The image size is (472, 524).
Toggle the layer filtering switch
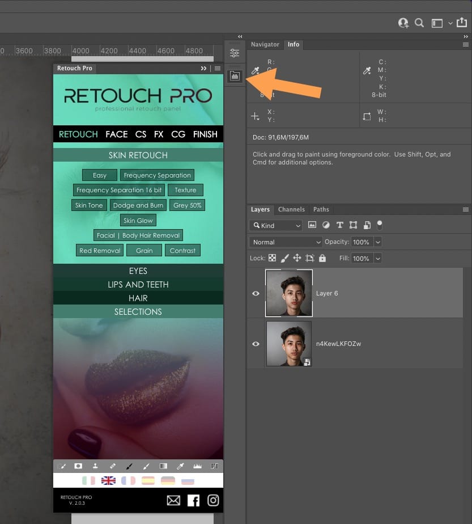(x=380, y=225)
